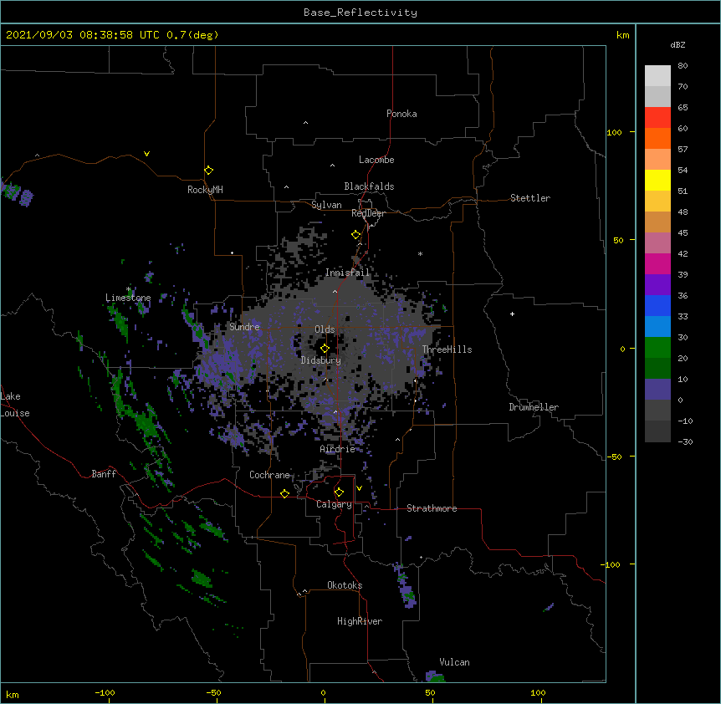The height and width of the screenshot is (704, 721).
Task: Pick the pink 42-45 dBZ legend color
Action: pyautogui.click(x=657, y=243)
